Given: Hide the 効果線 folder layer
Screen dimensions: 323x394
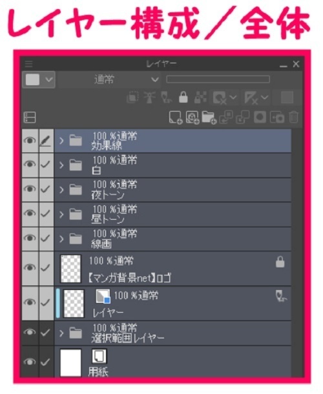Looking at the screenshot, I should (x=30, y=141).
